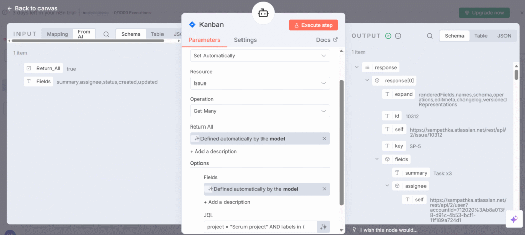Viewport: 525px width, 235px height.
Task: Switch OUTPUT view to JSON
Action: click(x=504, y=36)
